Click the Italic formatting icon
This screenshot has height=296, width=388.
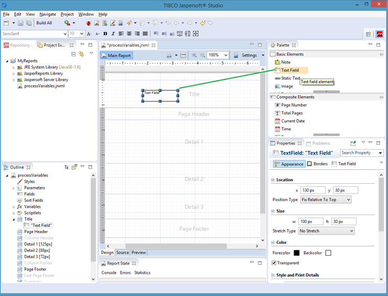pyautogui.click(x=113, y=34)
